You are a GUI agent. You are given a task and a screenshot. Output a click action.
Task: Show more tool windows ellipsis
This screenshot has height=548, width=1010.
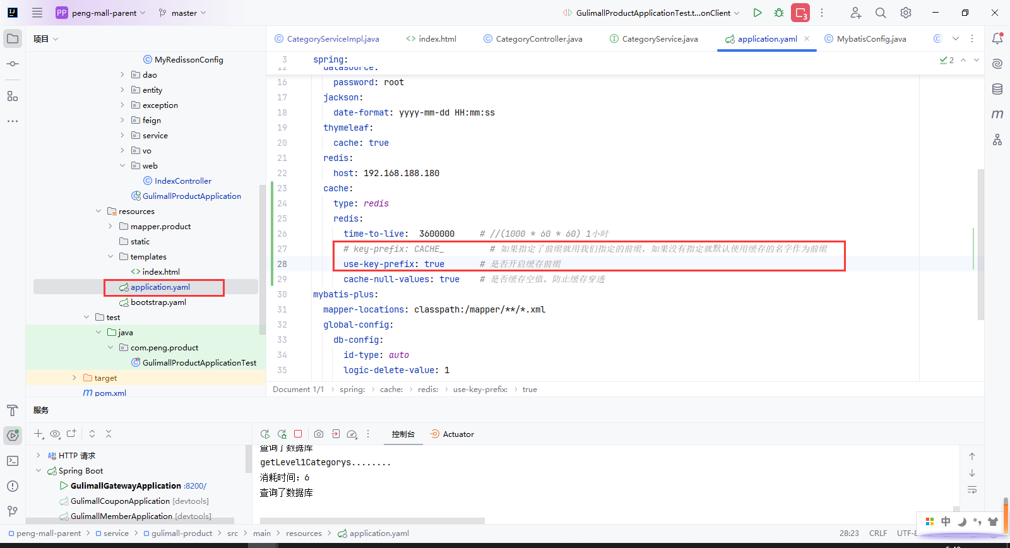click(x=13, y=121)
